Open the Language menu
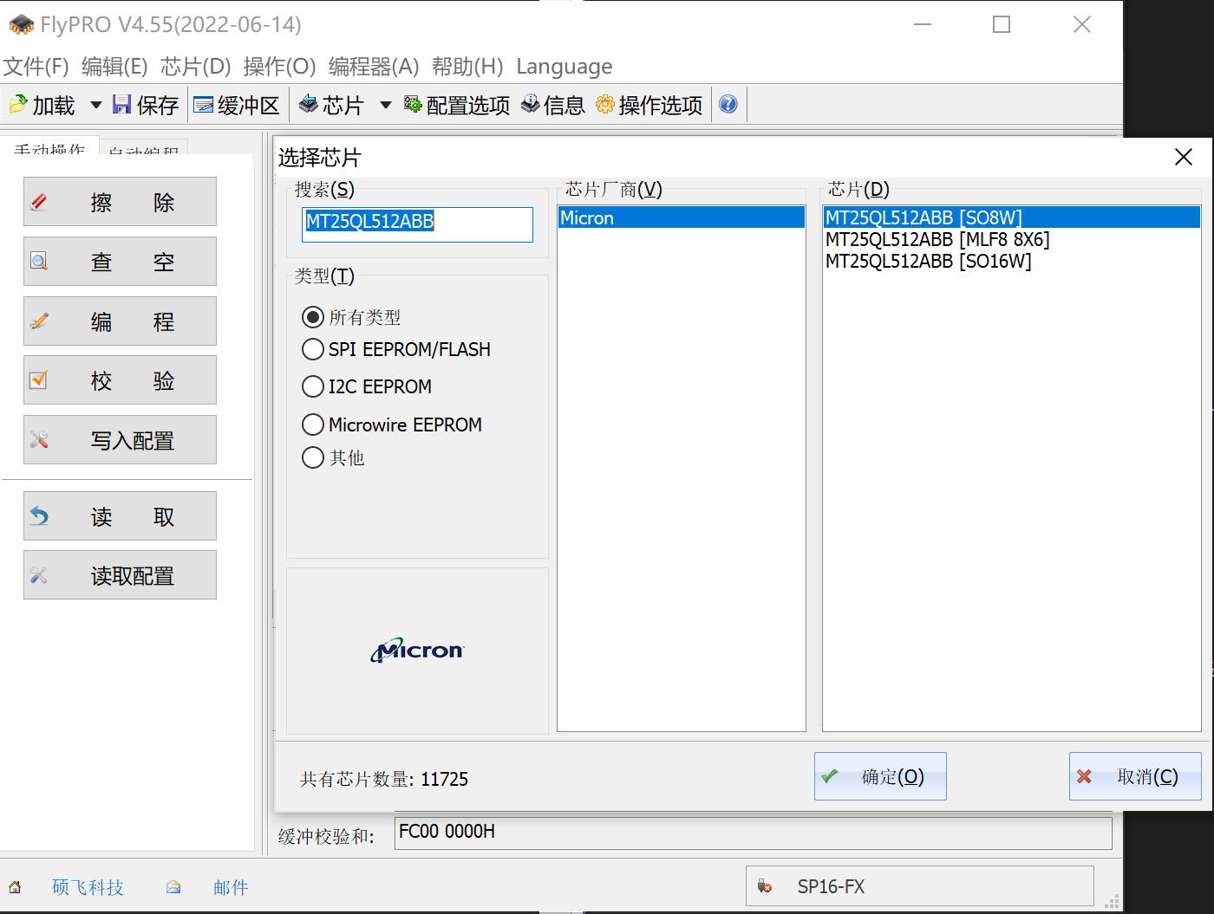Screen dimensions: 1214x914 [x=565, y=67]
